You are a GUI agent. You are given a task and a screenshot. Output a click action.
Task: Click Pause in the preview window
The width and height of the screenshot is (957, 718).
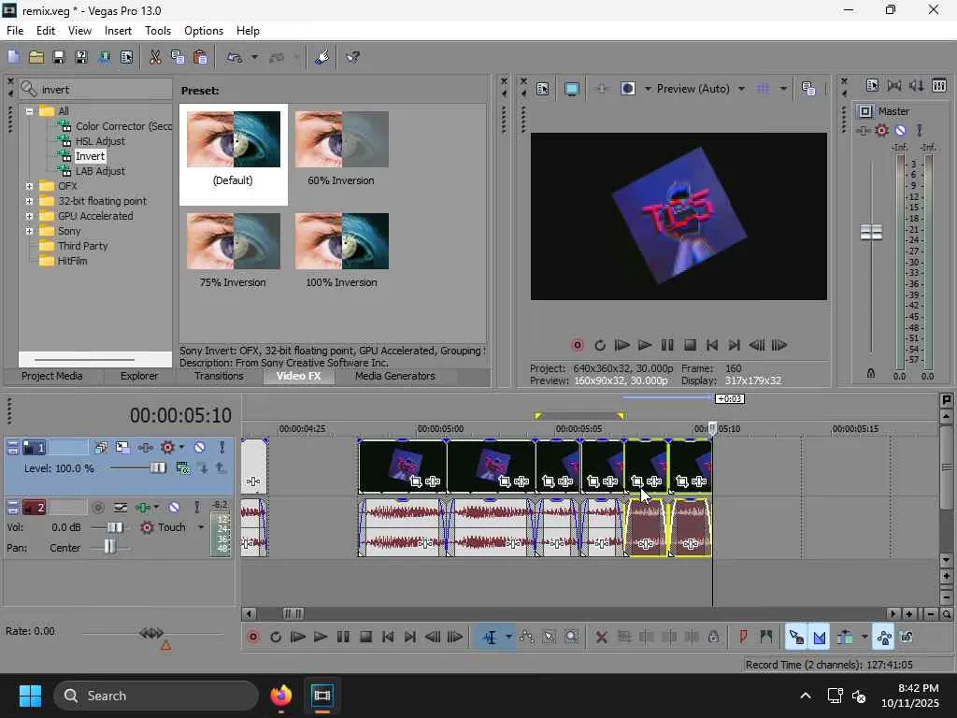(x=667, y=346)
